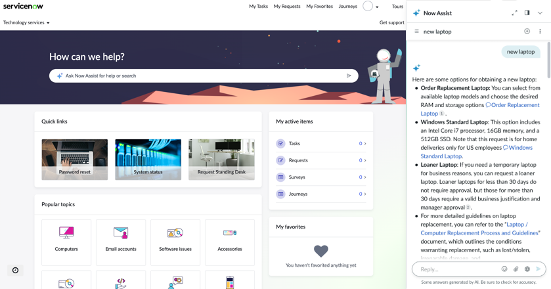Open Tours in top navigation
This screenshot has width=551, height=289.
pyautogui.click(x=397, y=7)
